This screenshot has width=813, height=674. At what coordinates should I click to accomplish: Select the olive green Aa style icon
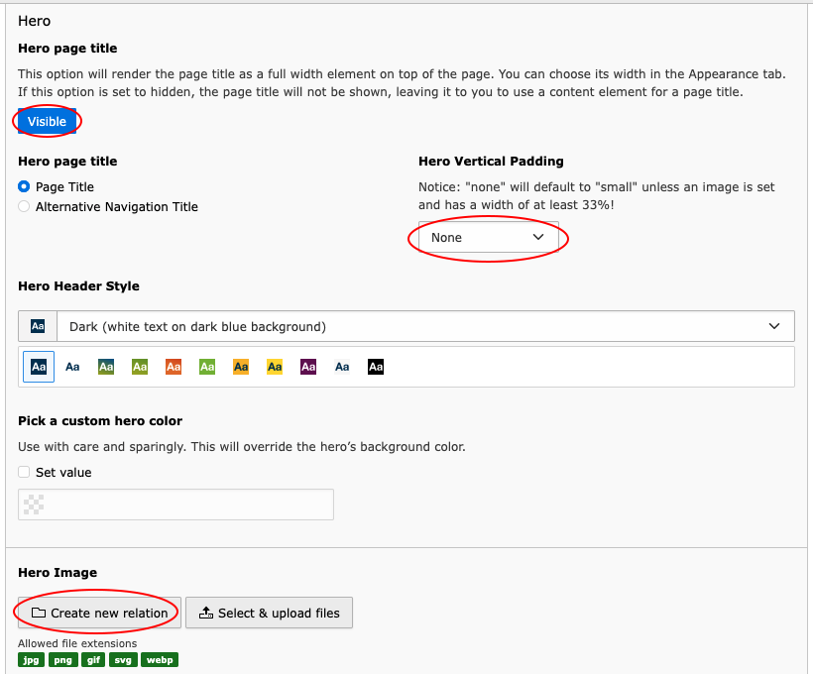(140, 367)
